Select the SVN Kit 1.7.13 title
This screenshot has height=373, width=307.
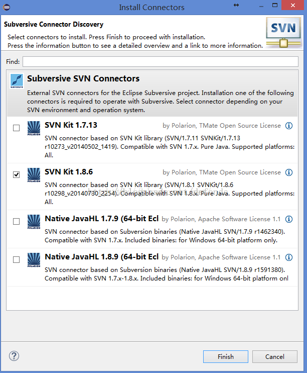click(x=71, y=125)
